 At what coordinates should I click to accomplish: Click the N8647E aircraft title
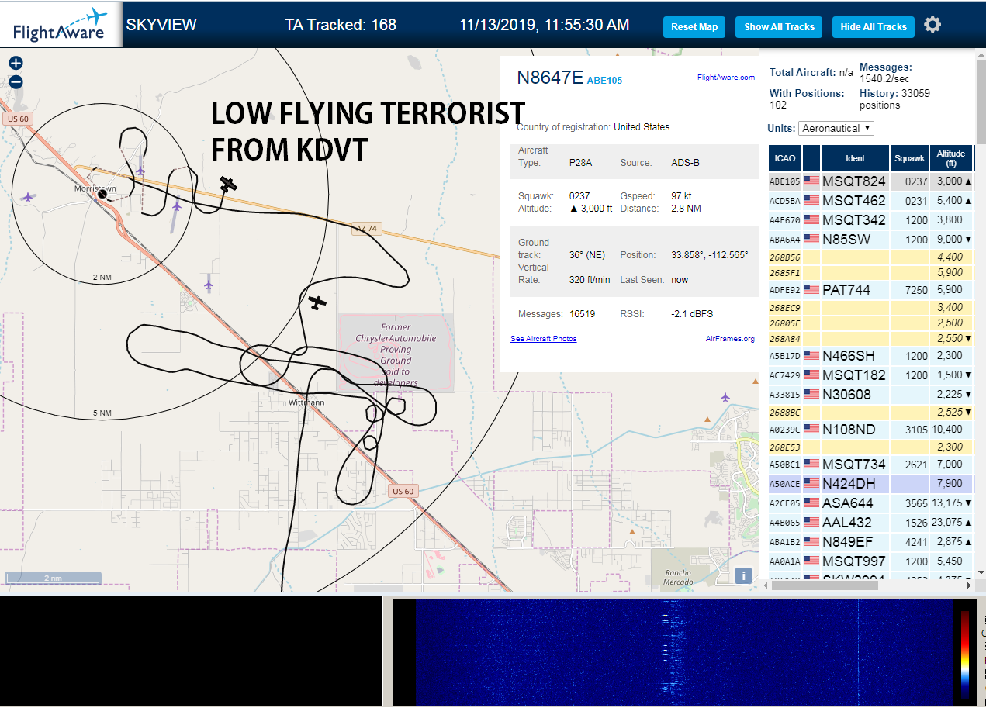tap(550, 78)
